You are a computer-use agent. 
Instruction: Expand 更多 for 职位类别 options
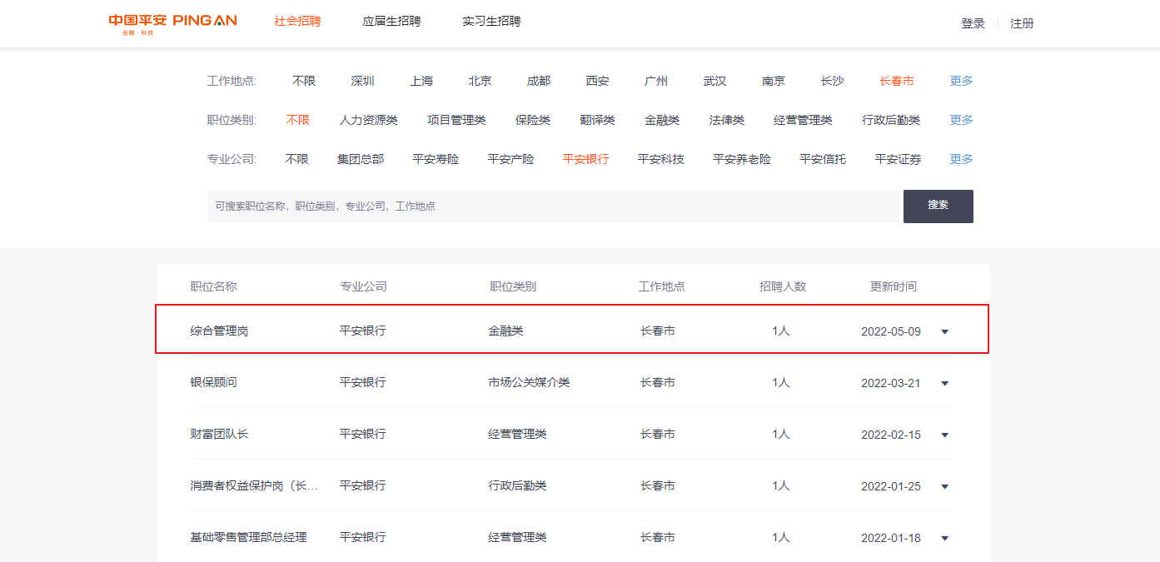962,120
